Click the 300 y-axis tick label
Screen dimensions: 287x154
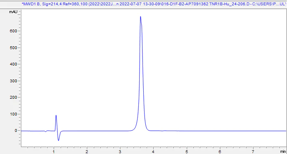point(14,81)
